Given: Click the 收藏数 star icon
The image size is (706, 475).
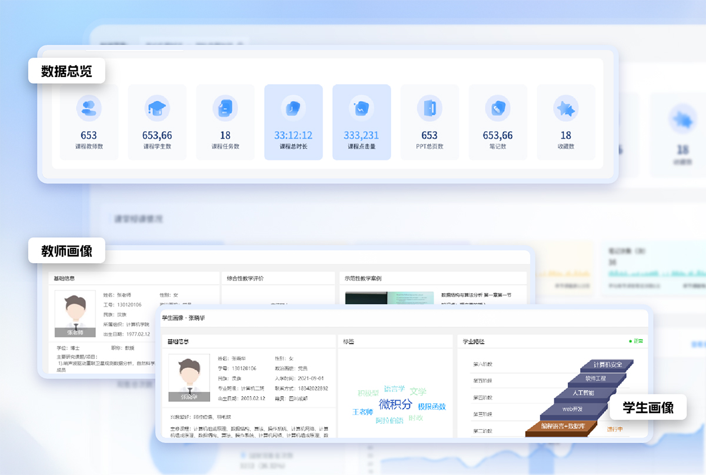Looking at the screenshot, I should (x=566, y=108).
